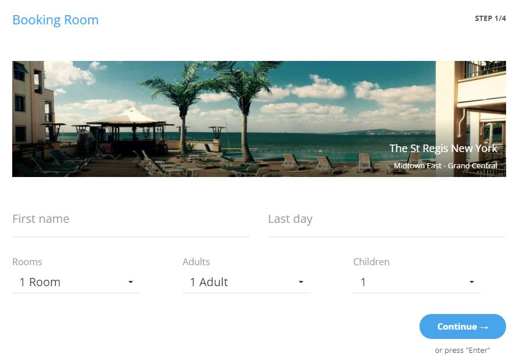
Task: Click the Continue button
Action: pyautogui.click(x=463, y=326)
